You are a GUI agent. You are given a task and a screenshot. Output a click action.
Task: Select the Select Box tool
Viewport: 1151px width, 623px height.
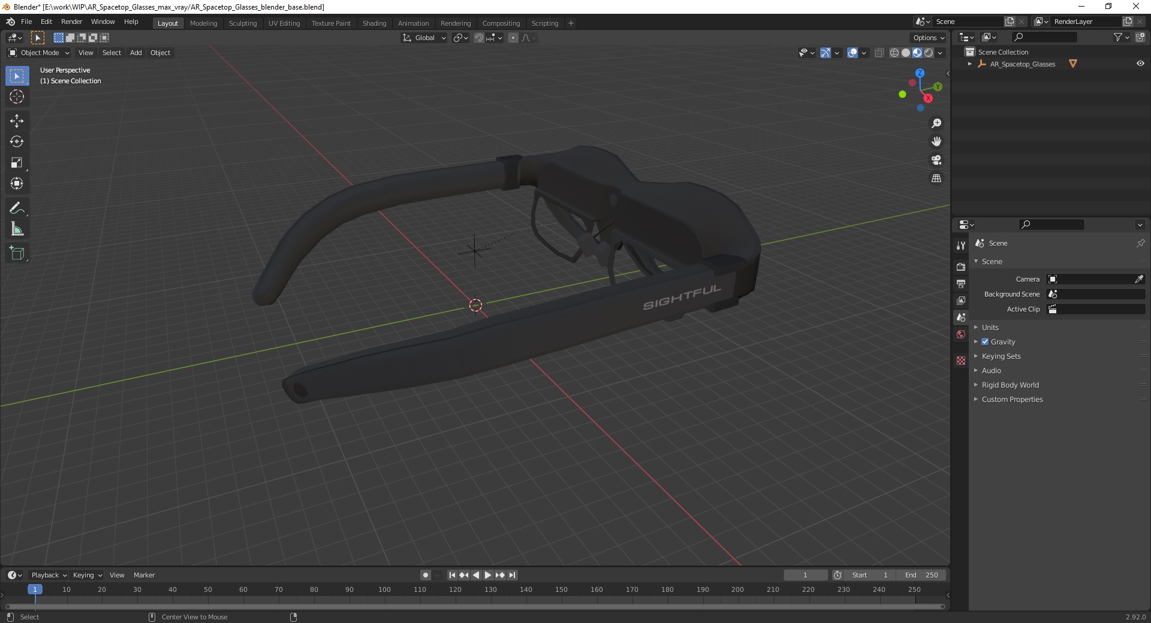click(x=17, y=76)
